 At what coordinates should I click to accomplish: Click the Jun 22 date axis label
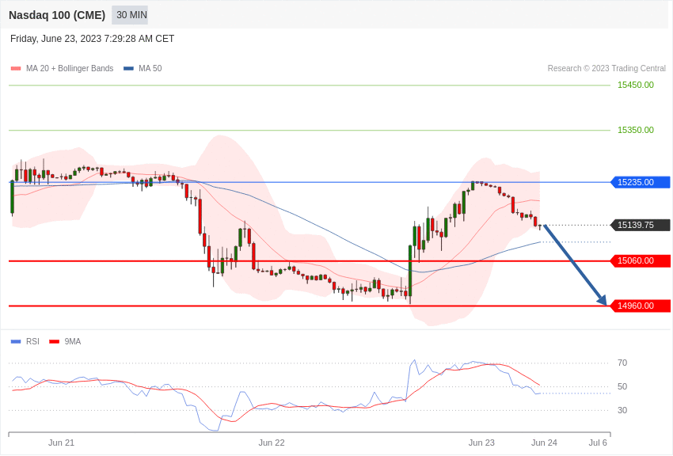tap(272, 443)
